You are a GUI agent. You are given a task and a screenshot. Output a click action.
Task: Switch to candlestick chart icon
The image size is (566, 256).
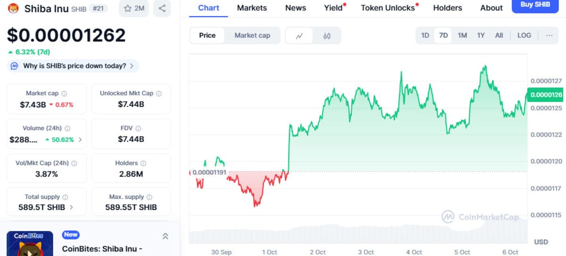point(327,35)
